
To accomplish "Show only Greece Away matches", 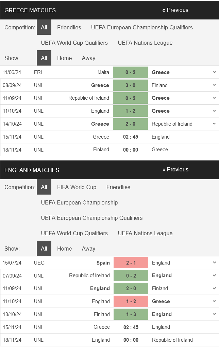I will click(89, 58).
